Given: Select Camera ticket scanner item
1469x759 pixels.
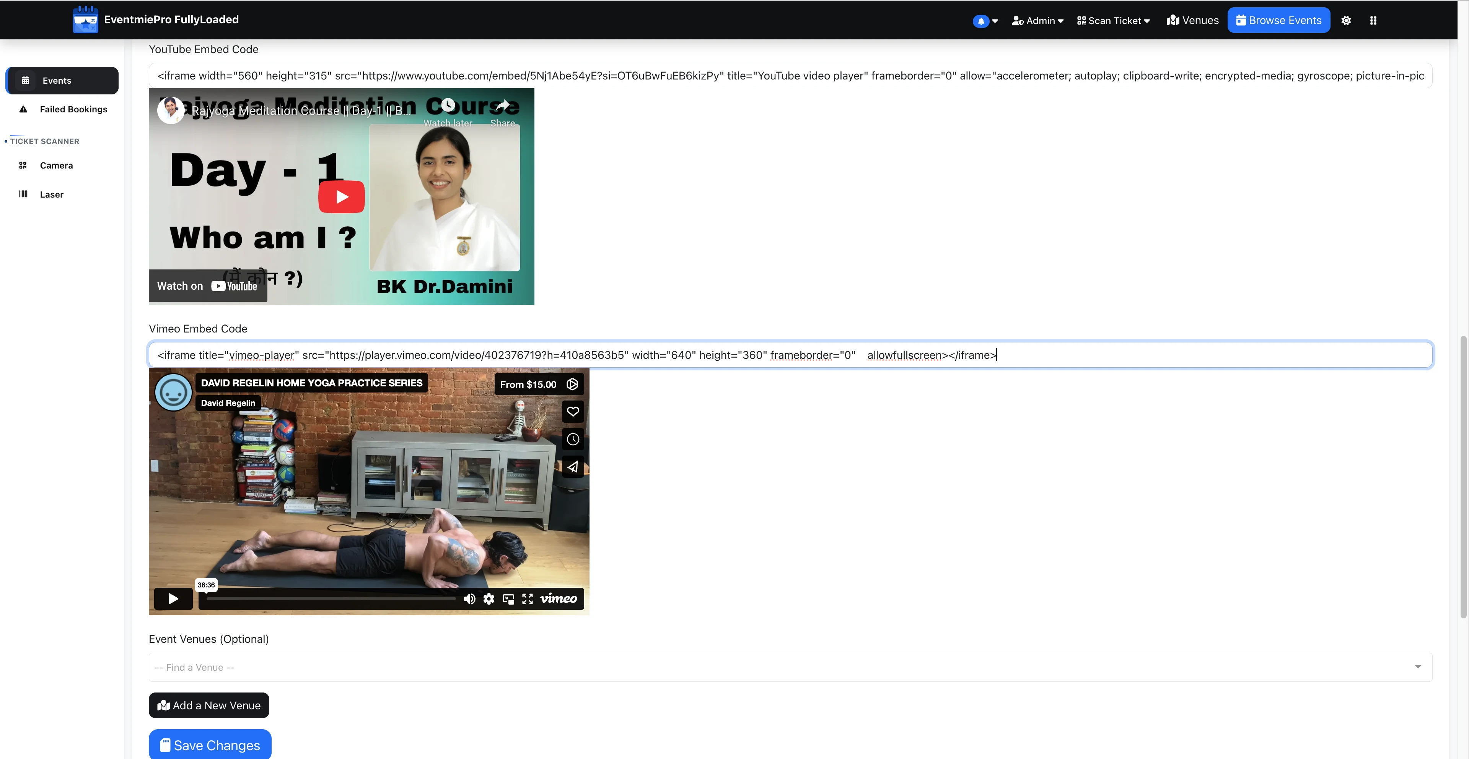Looking at the screenshot, I should click(x=62, y=165).
